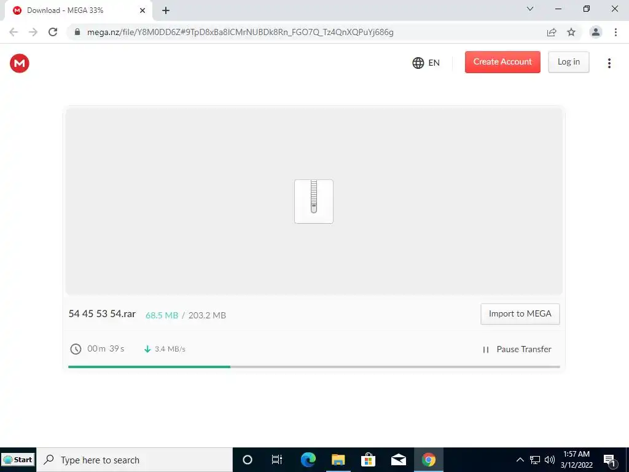Click the address bar URL
Image resolution: width=629 pixels, height=472 pixels.
(x=240, y=32)
